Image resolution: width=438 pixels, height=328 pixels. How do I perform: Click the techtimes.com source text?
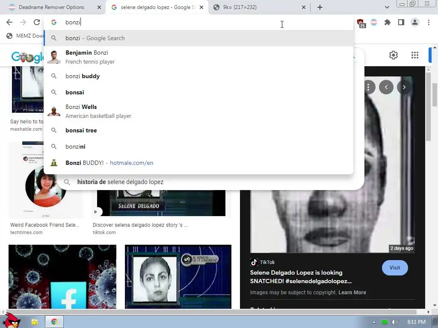[26, 232]
